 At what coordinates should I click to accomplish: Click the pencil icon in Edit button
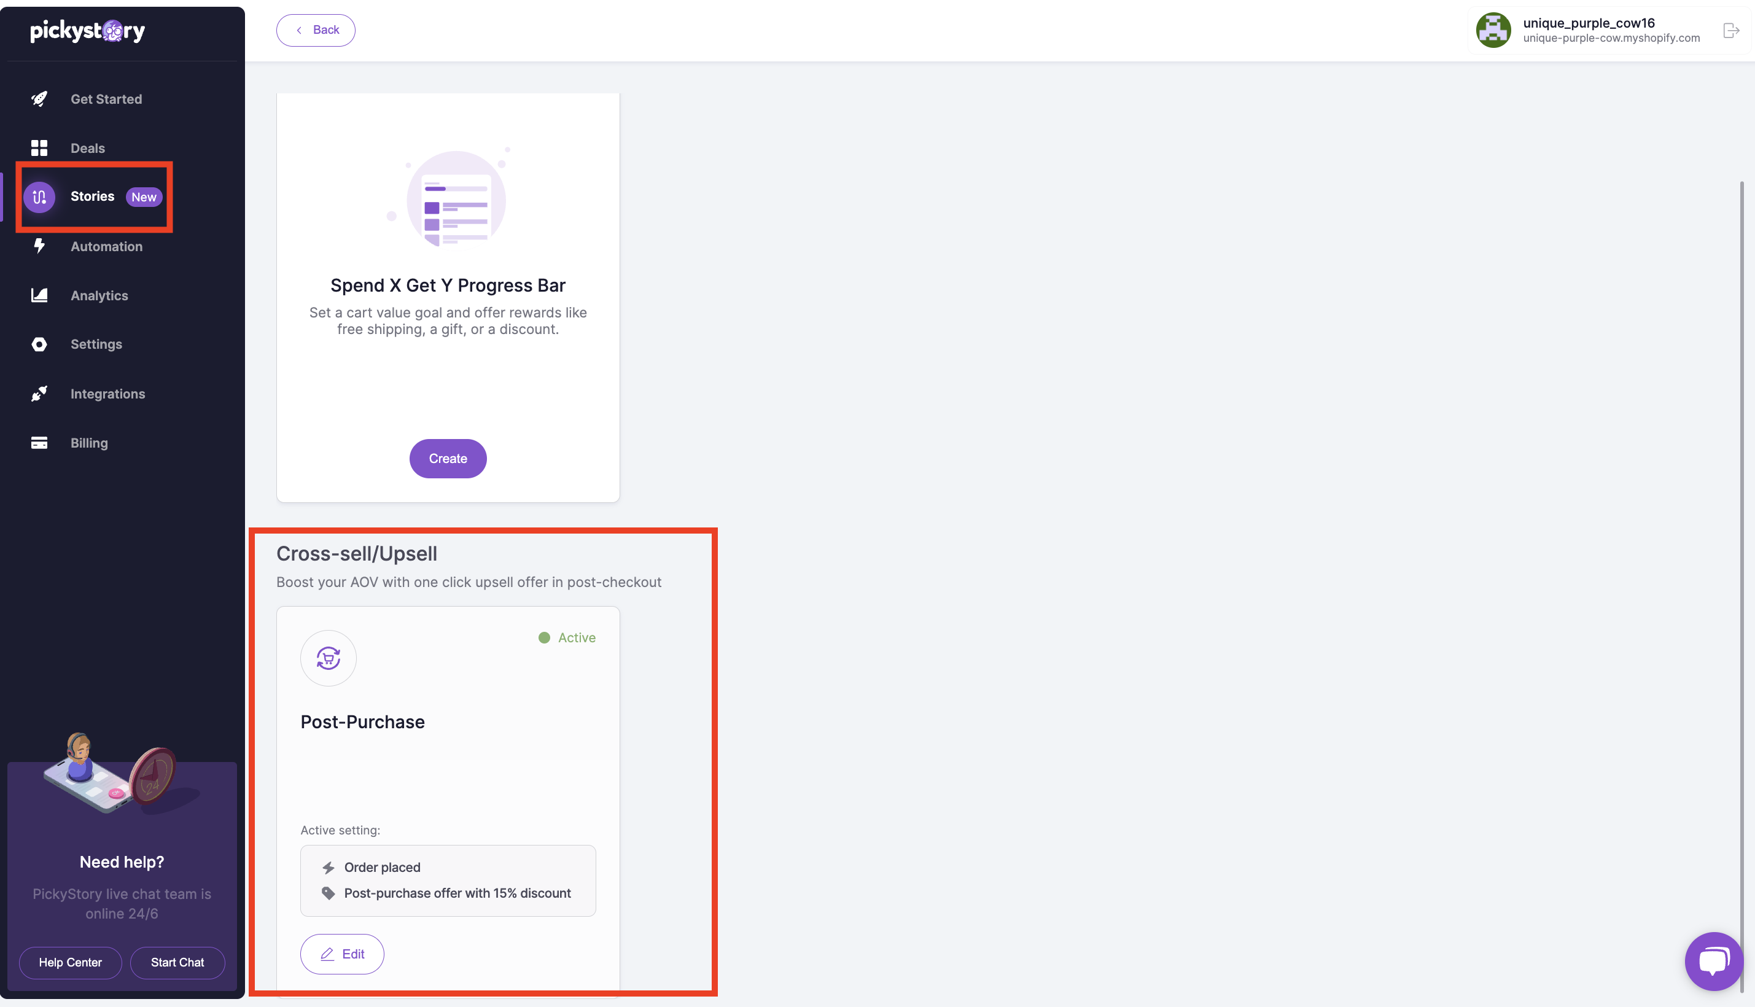(x=327, y=954)
